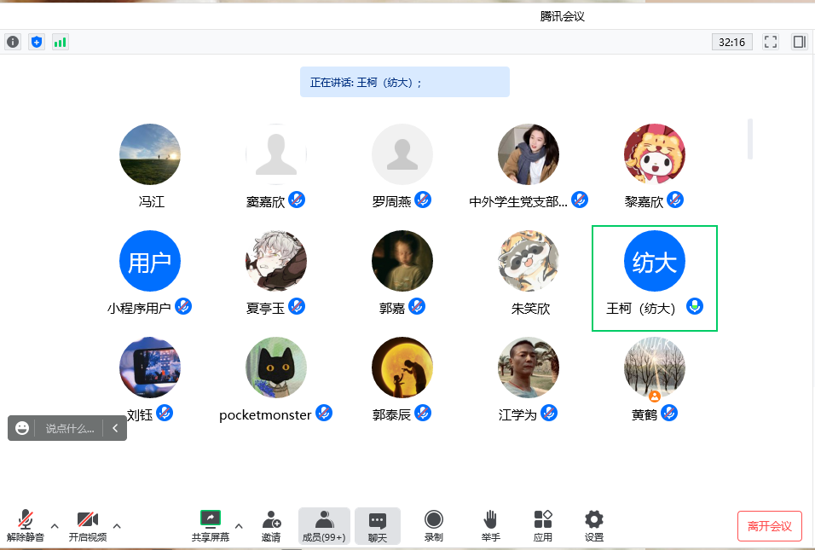Open meeting Settings (设置)
This screenshot has height=550, width=815.
point(594,525)
